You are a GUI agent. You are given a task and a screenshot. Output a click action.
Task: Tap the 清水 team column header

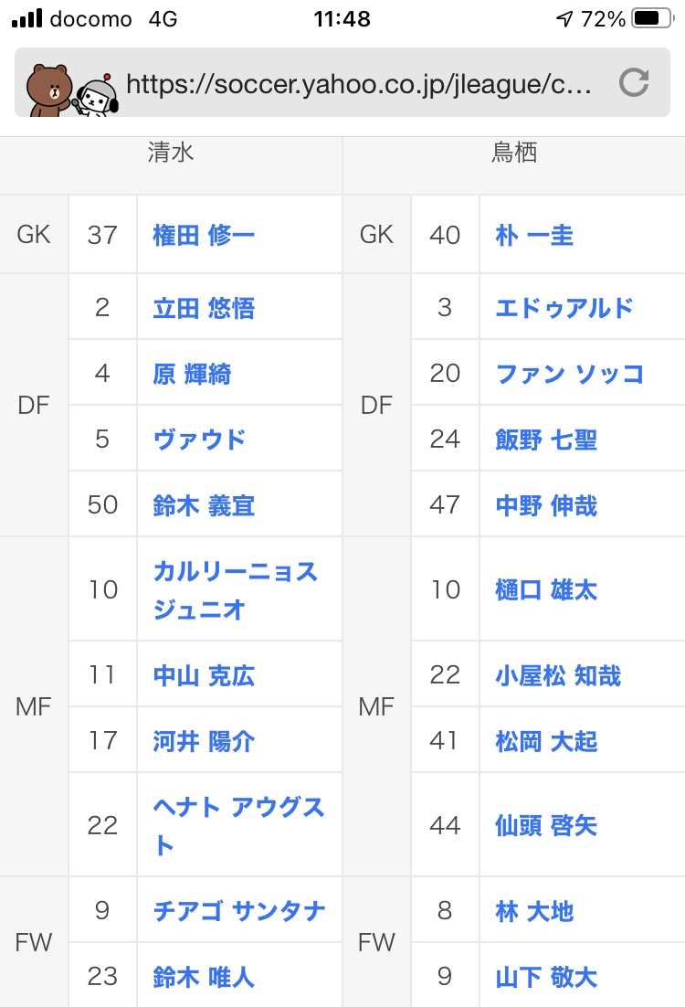tap(171, 153)
